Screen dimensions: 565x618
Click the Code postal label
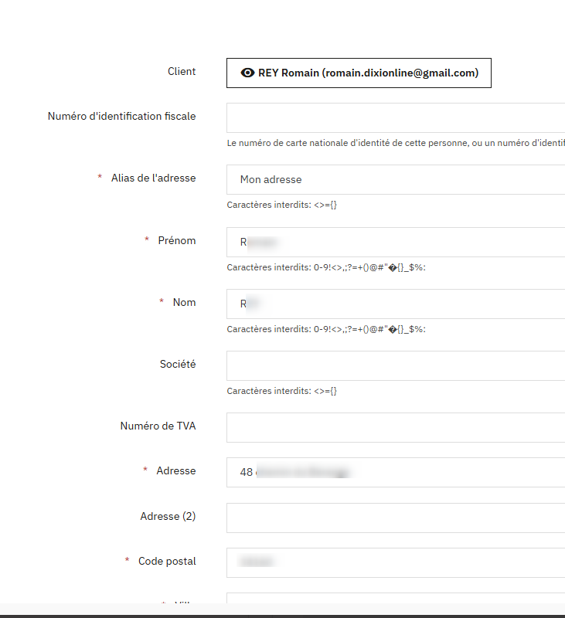tap(167, 562)
